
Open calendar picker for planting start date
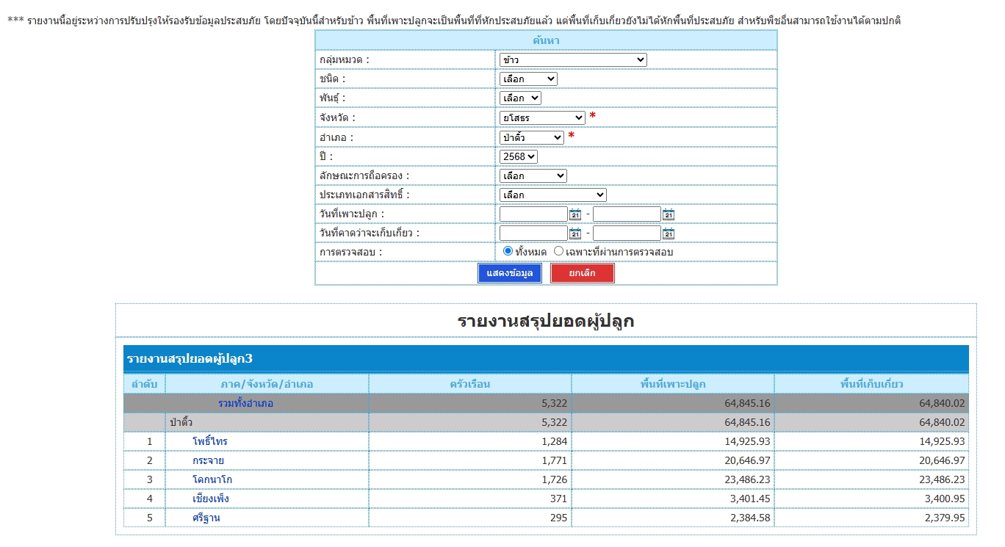click(x=575, y=214)
